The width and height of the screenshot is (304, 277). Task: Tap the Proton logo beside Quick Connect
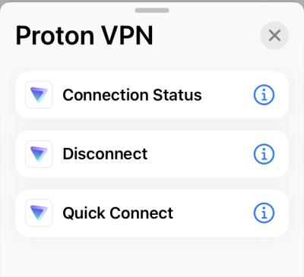(x=39, y=212)
